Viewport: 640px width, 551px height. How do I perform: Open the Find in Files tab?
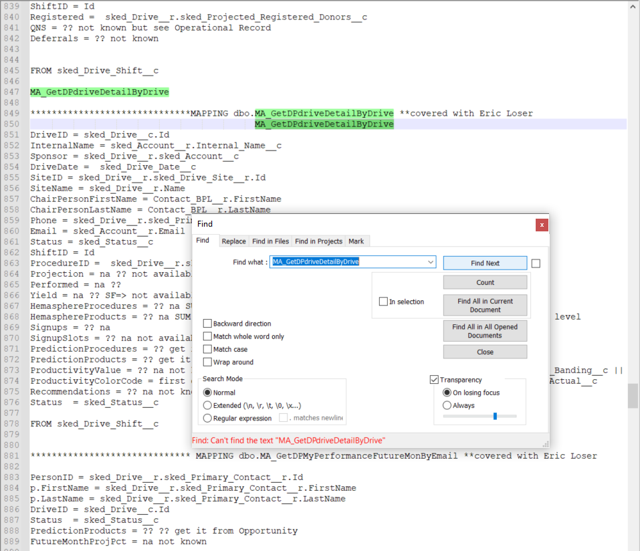pos(269,241)
